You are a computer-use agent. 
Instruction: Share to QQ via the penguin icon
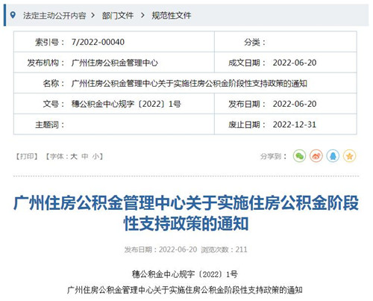tap(333, 156)
